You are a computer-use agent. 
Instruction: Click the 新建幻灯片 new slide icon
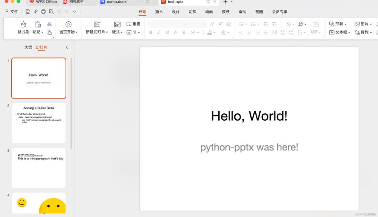pos(97,25)
